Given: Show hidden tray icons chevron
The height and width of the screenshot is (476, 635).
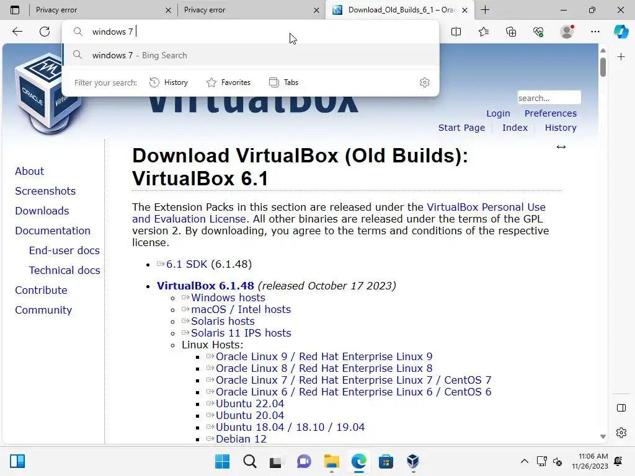Looking at the screenshot, I should [524, 461].
